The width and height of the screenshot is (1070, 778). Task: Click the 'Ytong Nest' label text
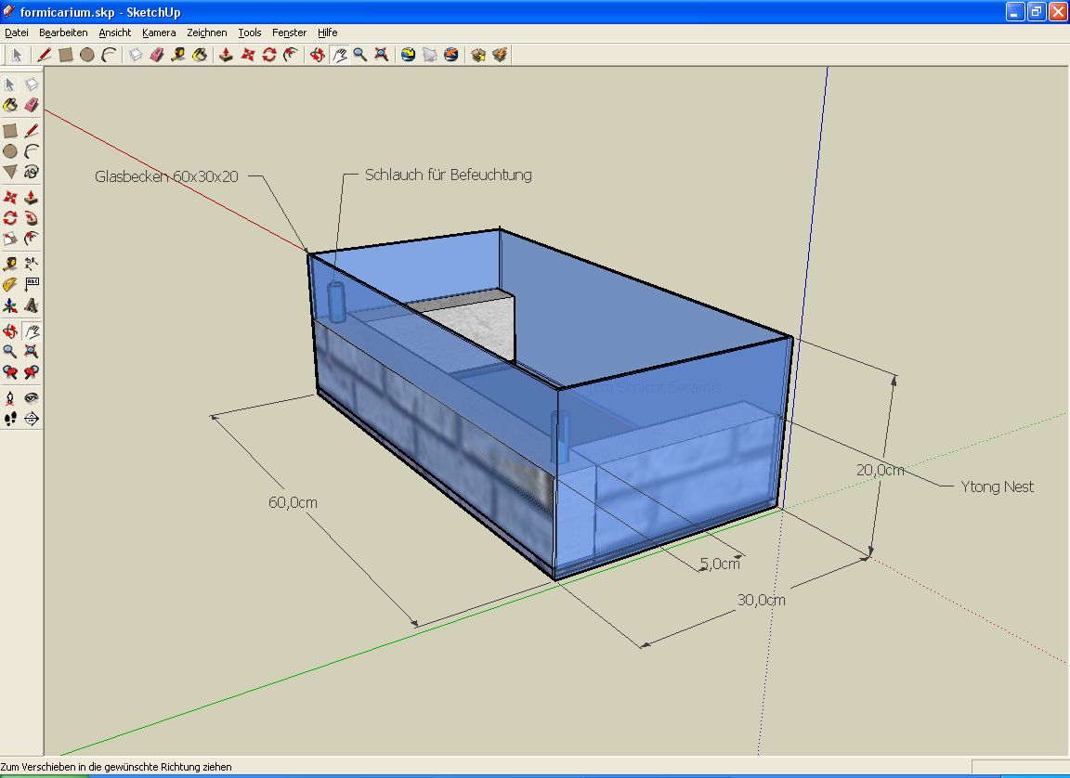point(997,486)
